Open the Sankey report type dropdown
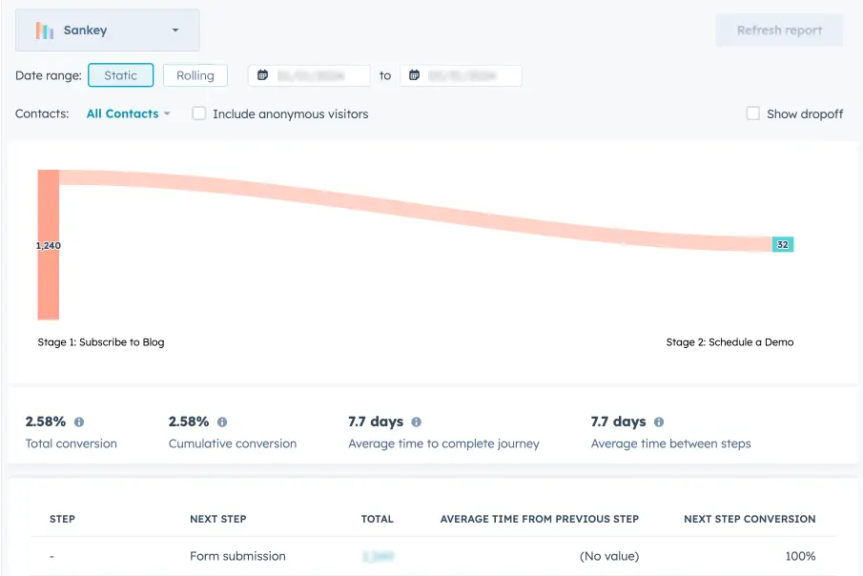This screenshot has width=863, height=576. coord(107,30)
